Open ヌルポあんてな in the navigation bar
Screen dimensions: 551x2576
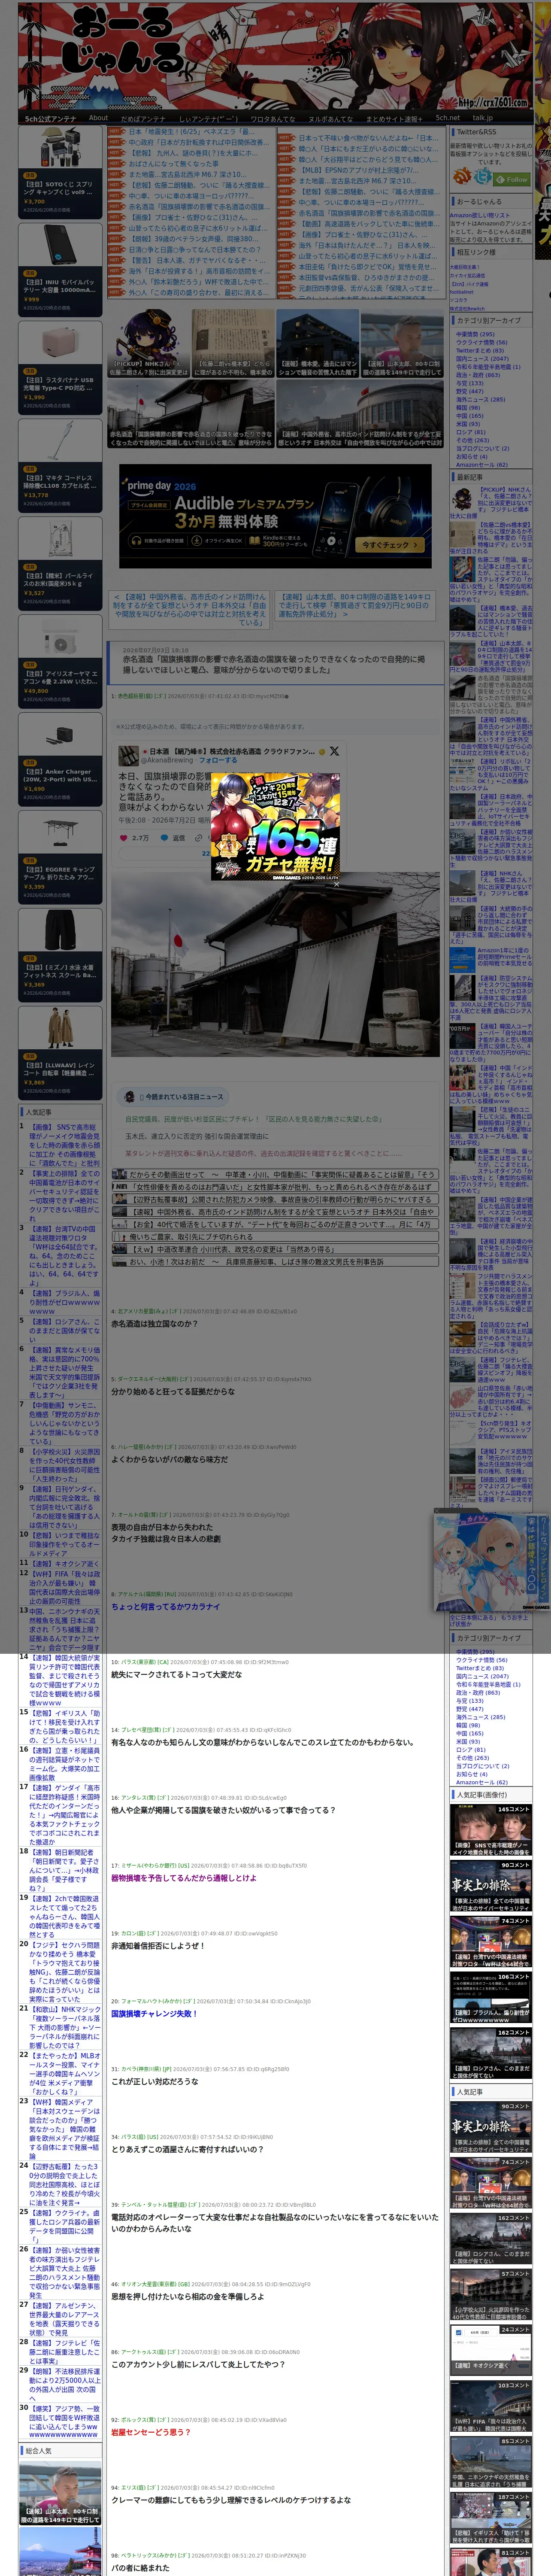pyautogui.click(x=330, y=118)
